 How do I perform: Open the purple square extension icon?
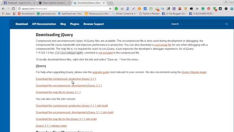click(x=174, y=9)
